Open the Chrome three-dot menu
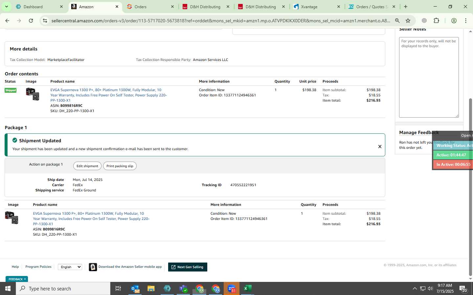Viewport: 473px width, 295px height. point(466,21)
